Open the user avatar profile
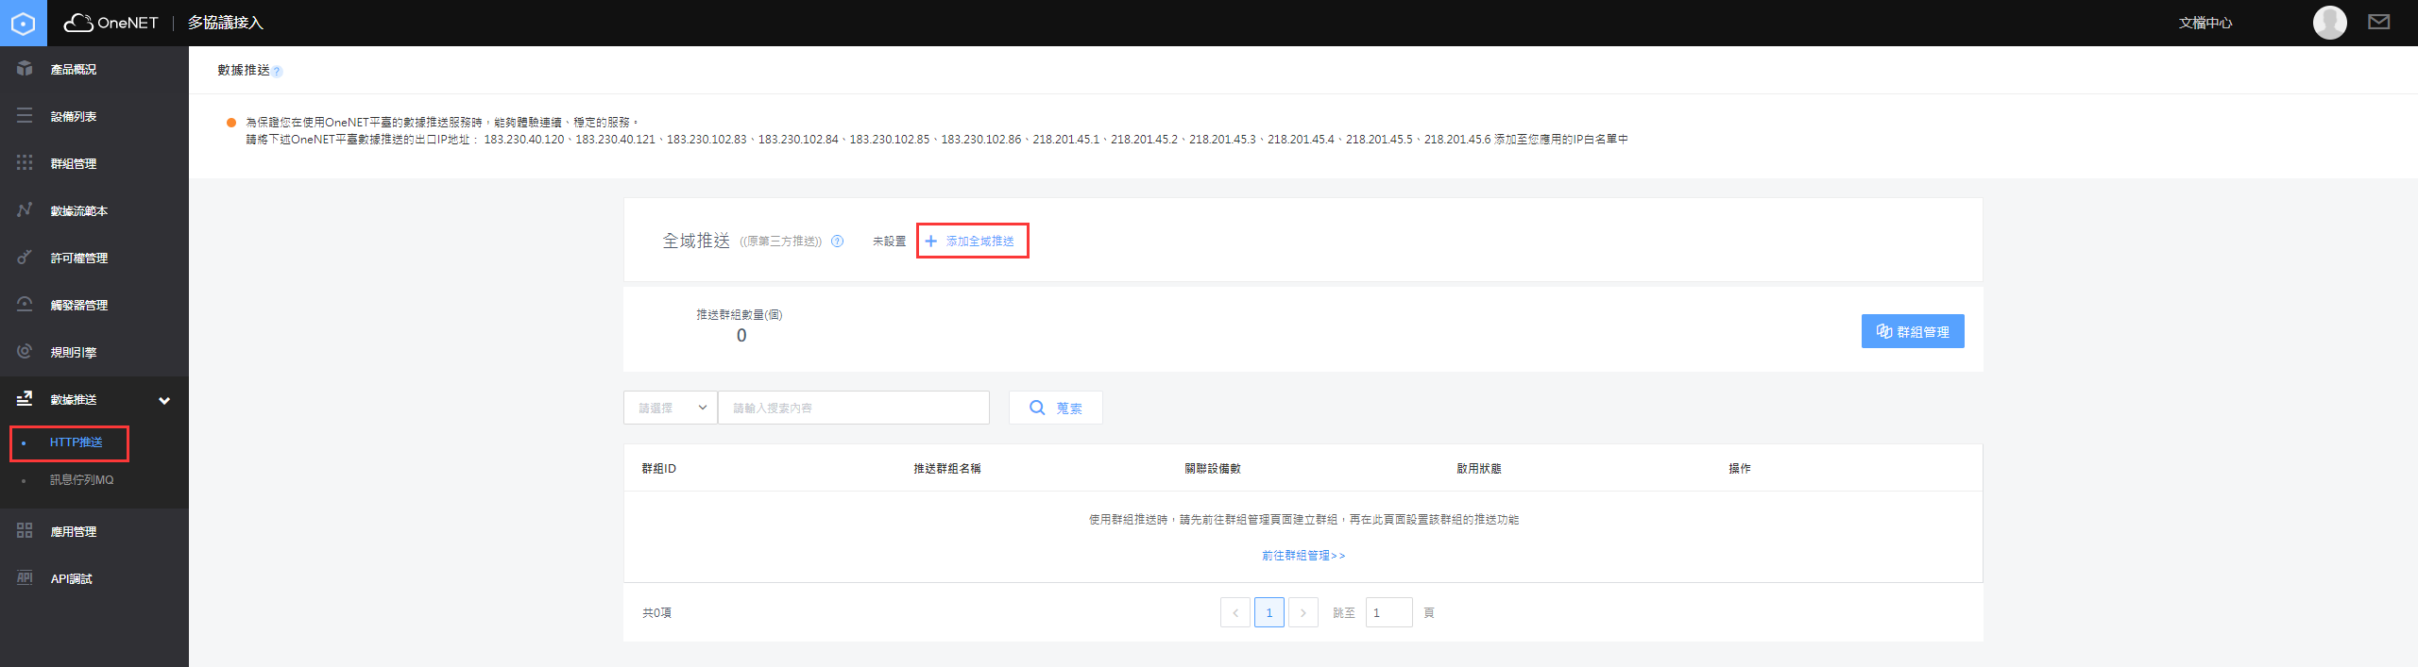Viewport: 2418px width, 667px height. pyautogui.click(x=2329, y=22)
